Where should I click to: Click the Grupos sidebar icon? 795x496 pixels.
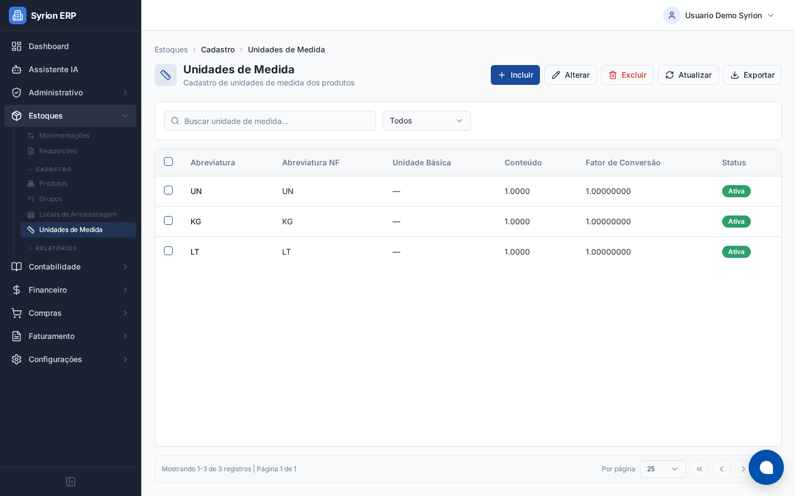pyautogui.click(x=31, y=199)
